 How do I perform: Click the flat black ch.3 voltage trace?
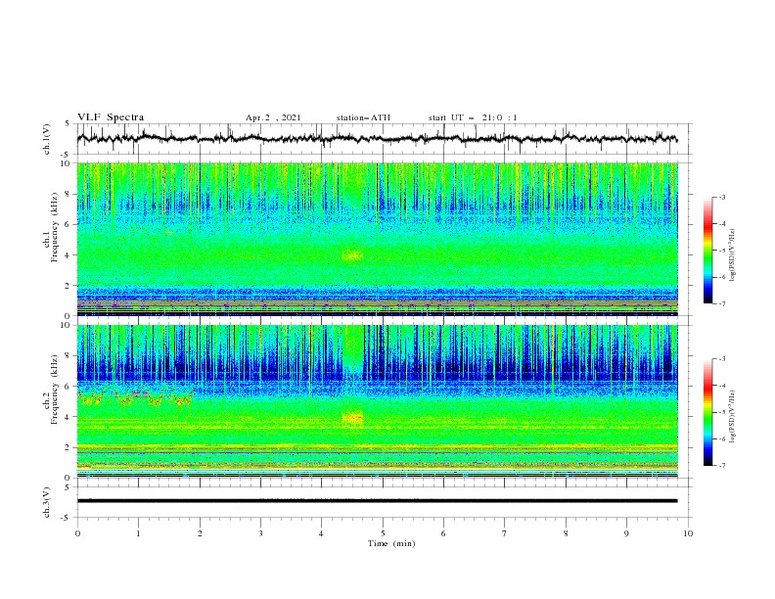pos(377,501)
